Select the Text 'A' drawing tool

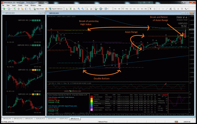pyautogui.click(x=178, y=9)
